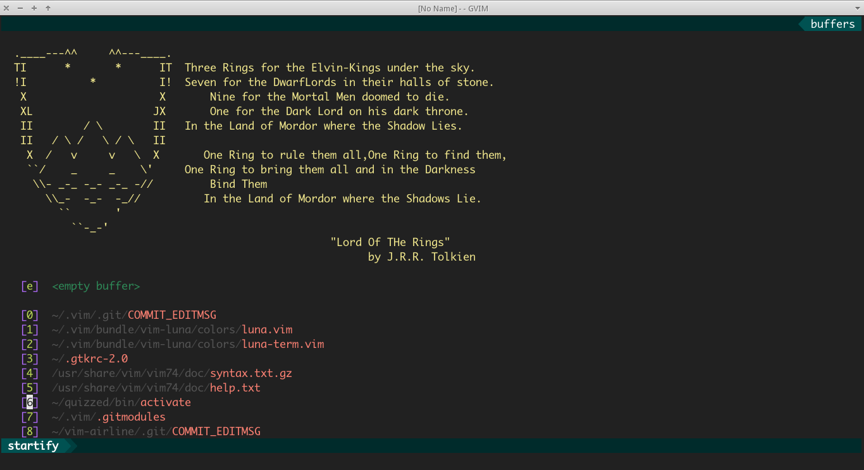Click the [3] index marker

pos(30,359)
